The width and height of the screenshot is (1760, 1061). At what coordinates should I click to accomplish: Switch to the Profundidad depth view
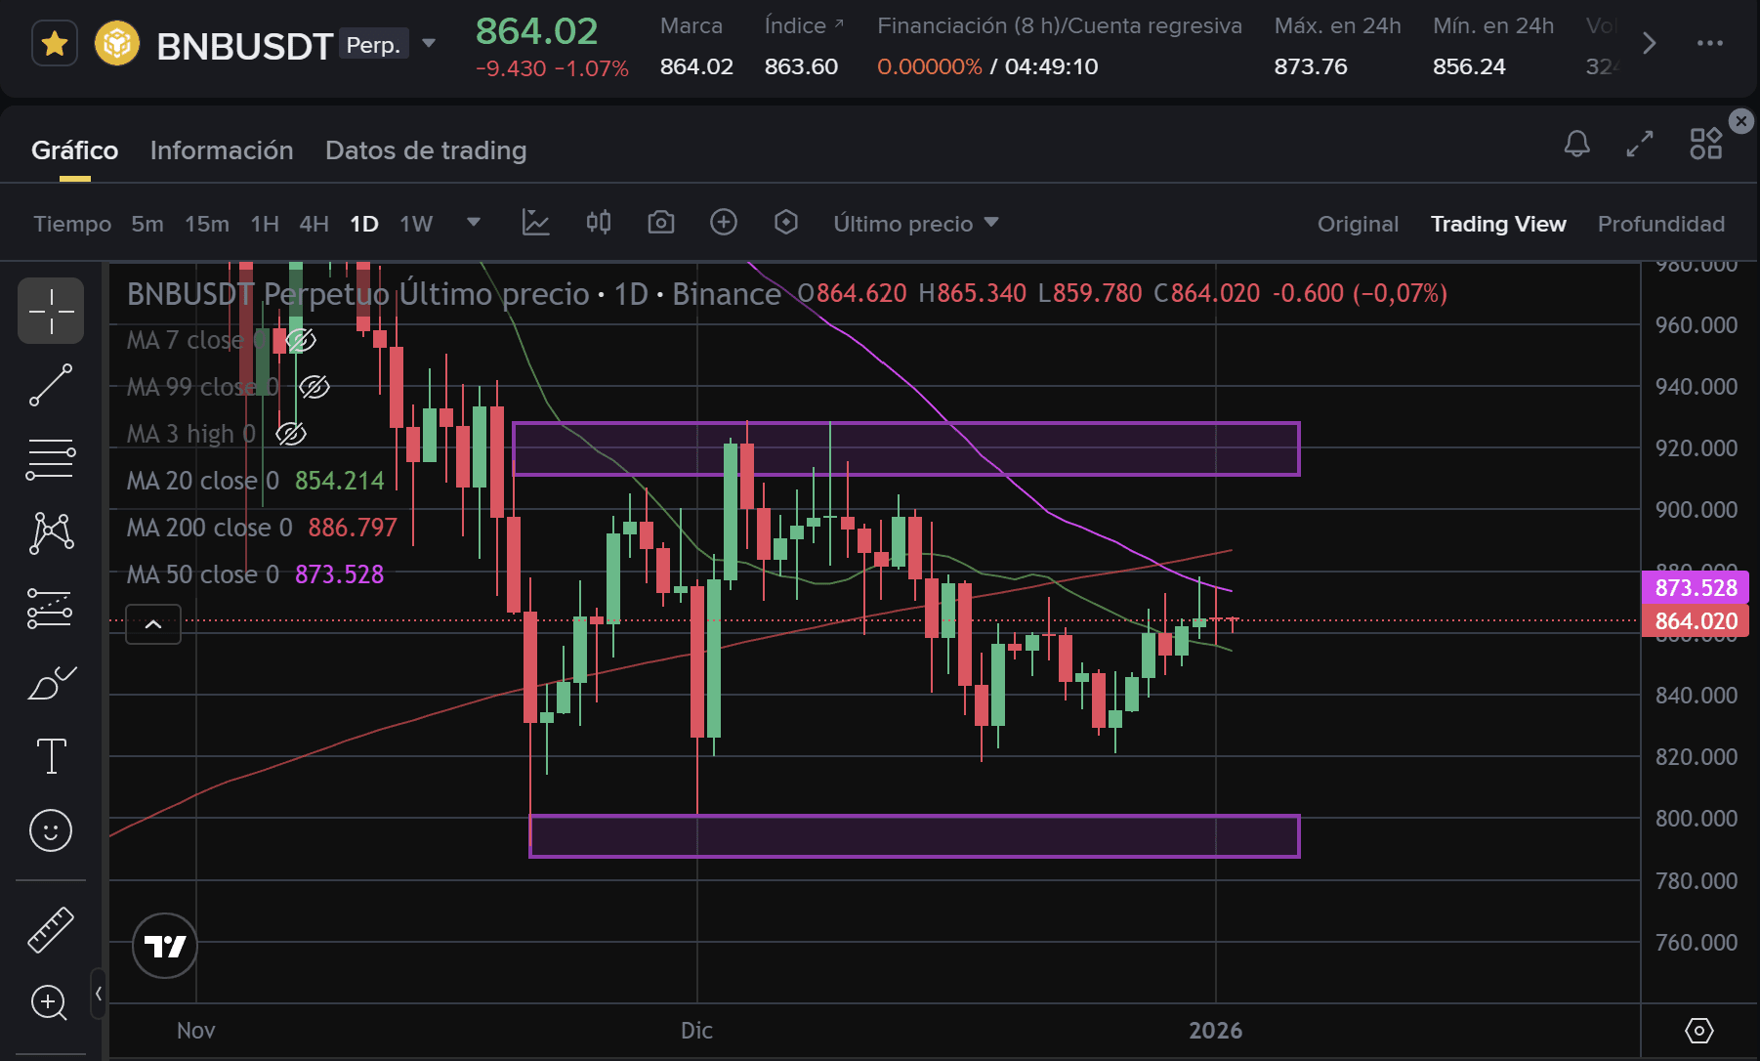pos(1661,224)
